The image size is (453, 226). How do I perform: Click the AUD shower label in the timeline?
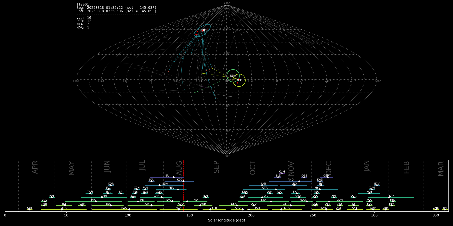coord(181,204)
